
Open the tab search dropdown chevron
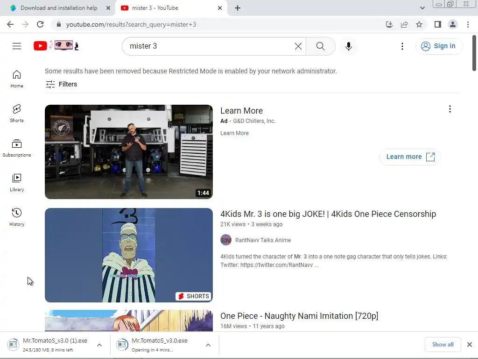422,8
